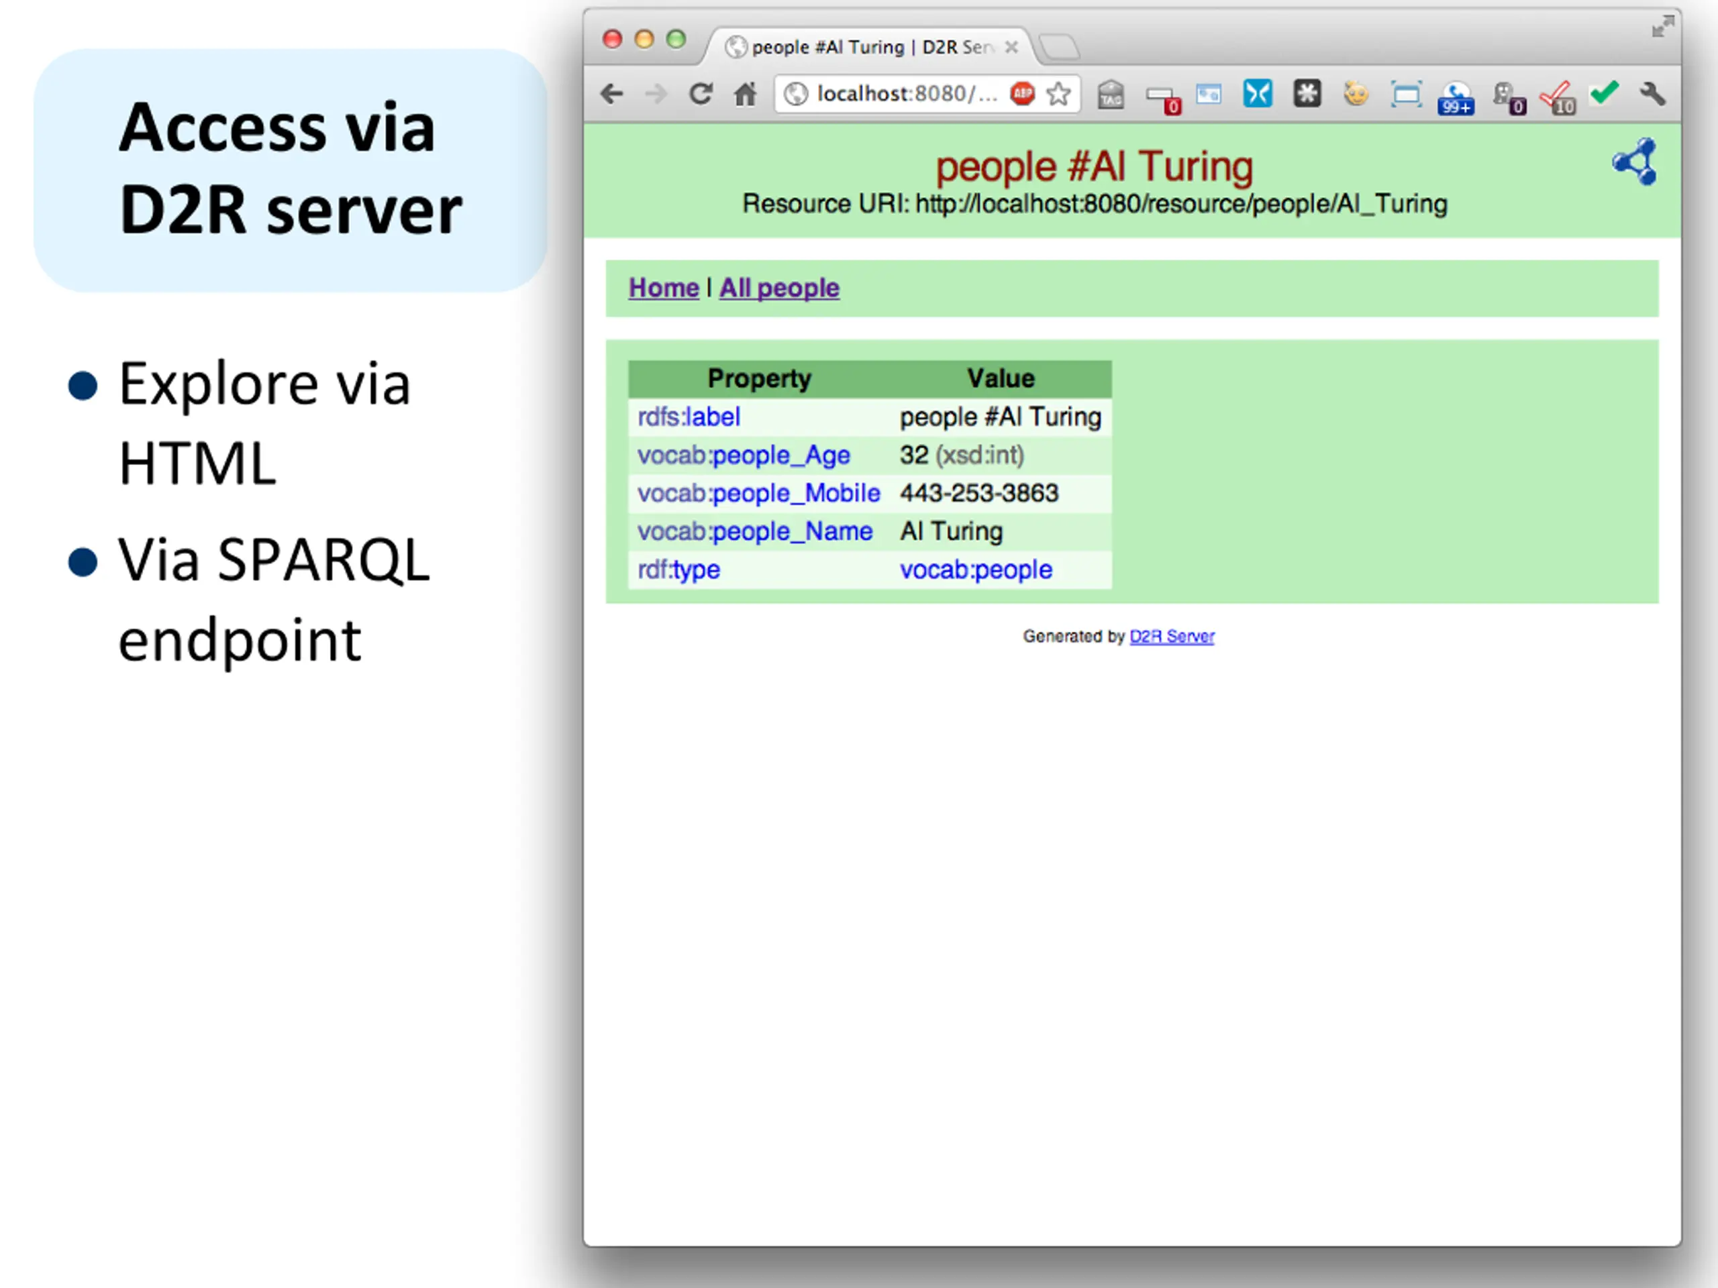Click the blue 99+ badge extension icon

pyautogui.click(x=1455, y=98)
